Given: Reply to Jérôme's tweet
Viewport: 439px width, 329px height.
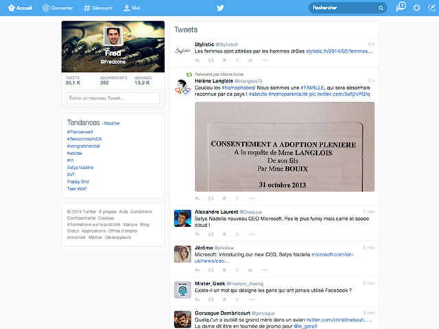Looking at the screenshot, I should (x=198, y=270).
